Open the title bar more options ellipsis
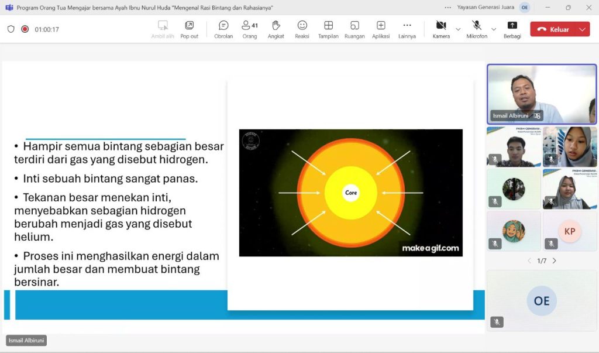Image resolution: width=599 pixels, height=353 pixels. click(447, 7)
